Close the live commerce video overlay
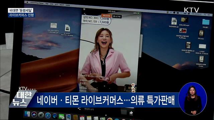This screenshot has height=120, width=214. coord(138,18)
